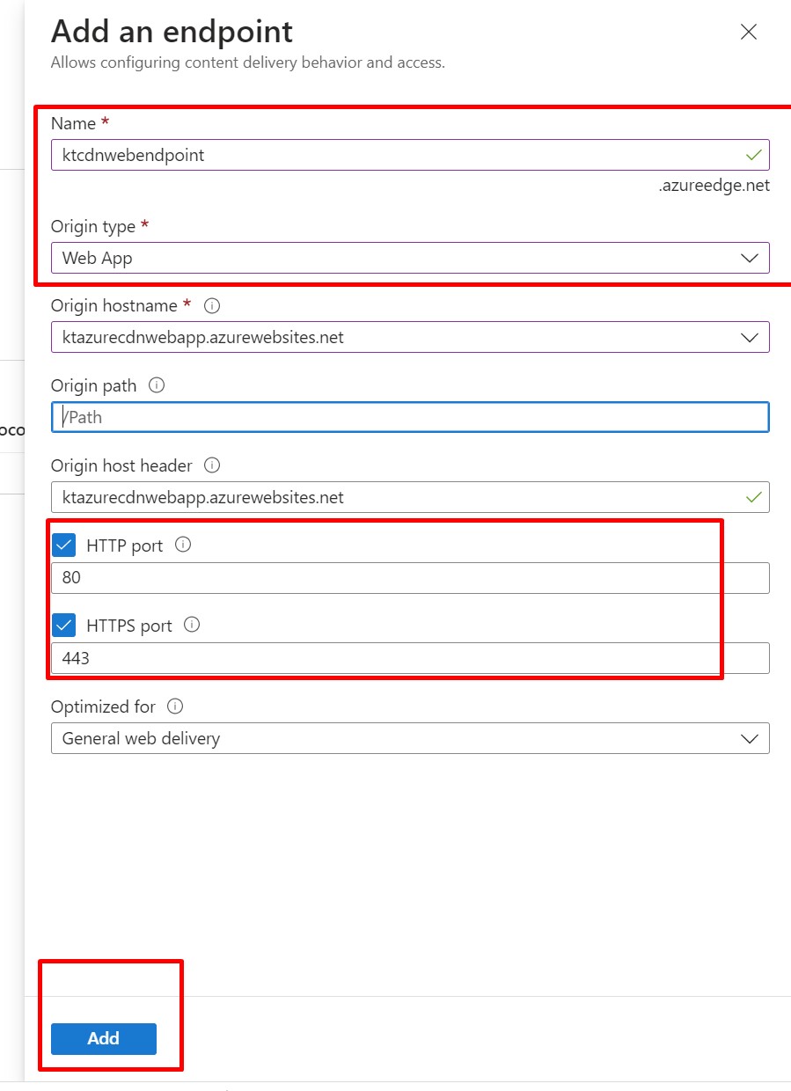
Task: Click info icon next to Origin hostname
Action: tap(212, 306)
